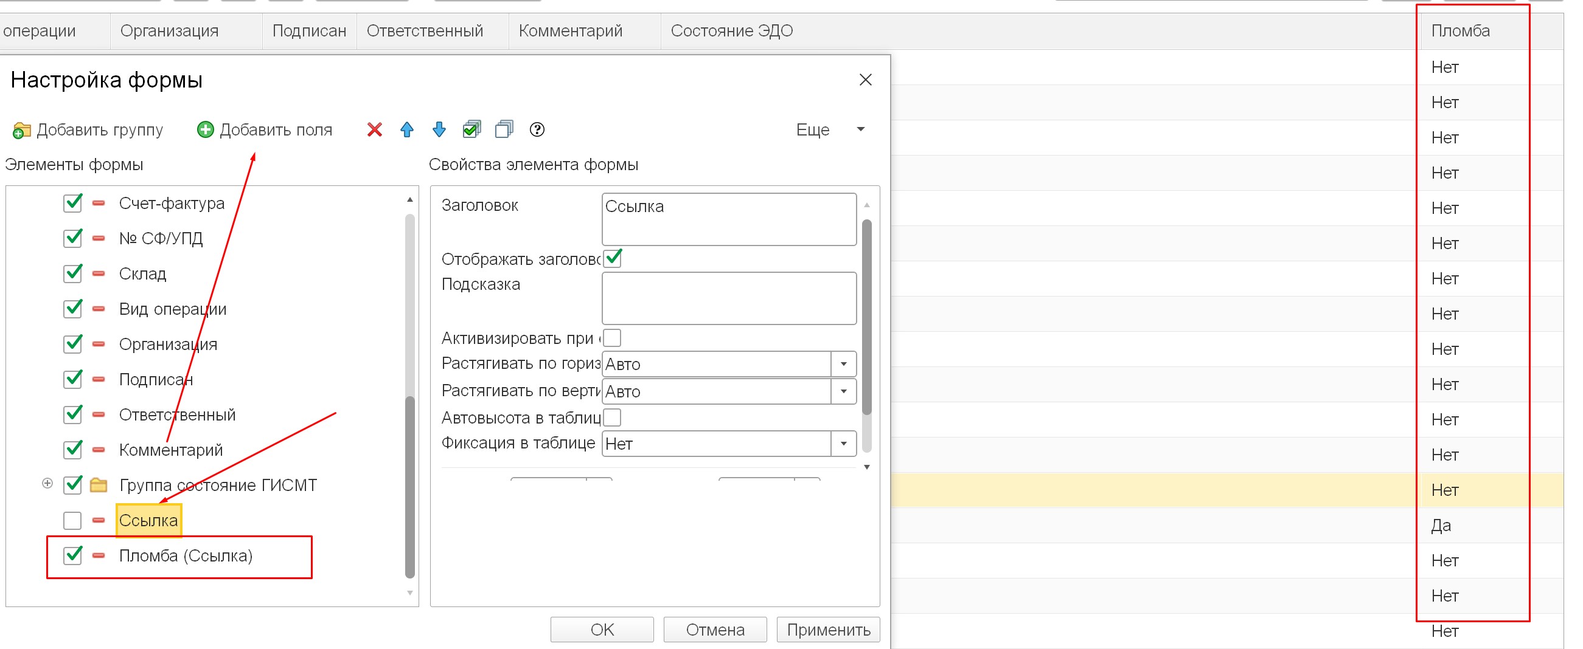Uncheck the Счет-фактура checkbox

[72, 202]
